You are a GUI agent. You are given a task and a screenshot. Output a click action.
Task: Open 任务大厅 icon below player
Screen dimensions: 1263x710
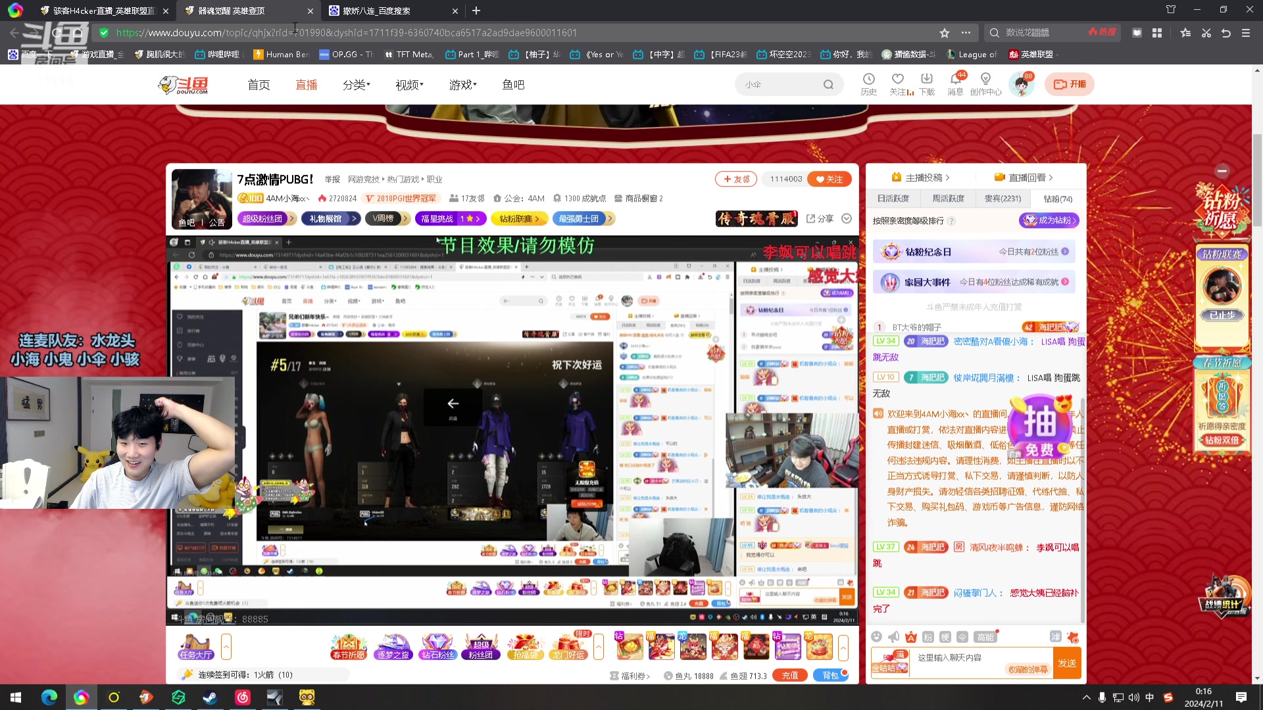[196, 647]
